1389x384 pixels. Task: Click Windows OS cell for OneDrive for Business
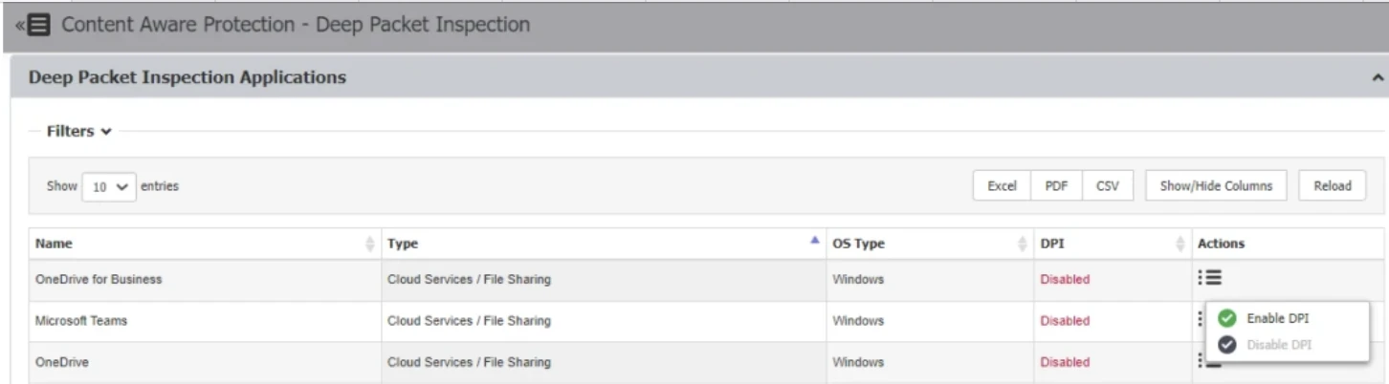930,280
